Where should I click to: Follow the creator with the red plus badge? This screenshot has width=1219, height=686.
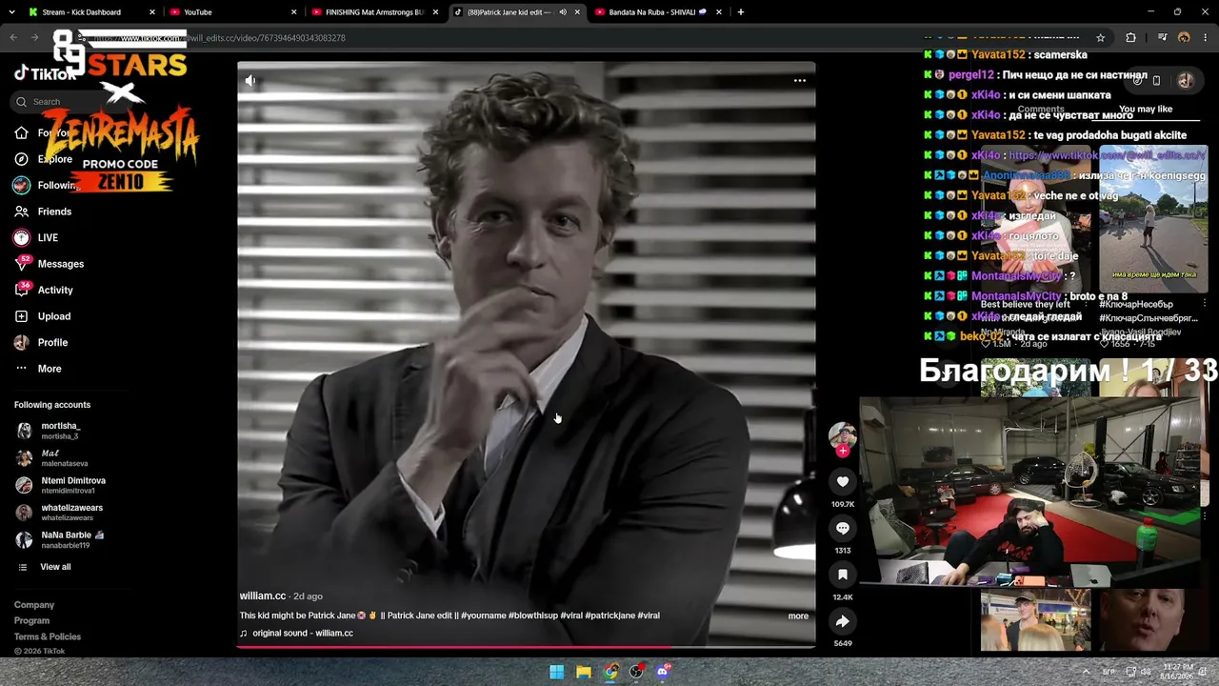tap(843, 451)
